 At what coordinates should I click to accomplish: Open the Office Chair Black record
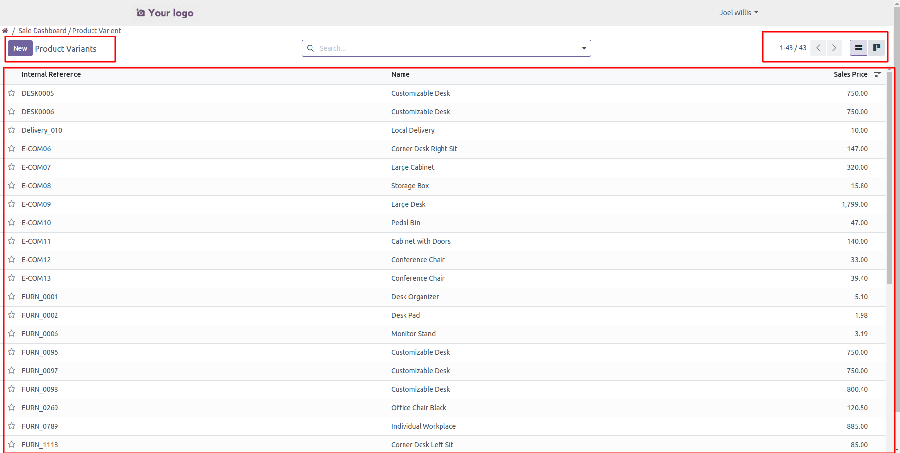tap(419, 408)
